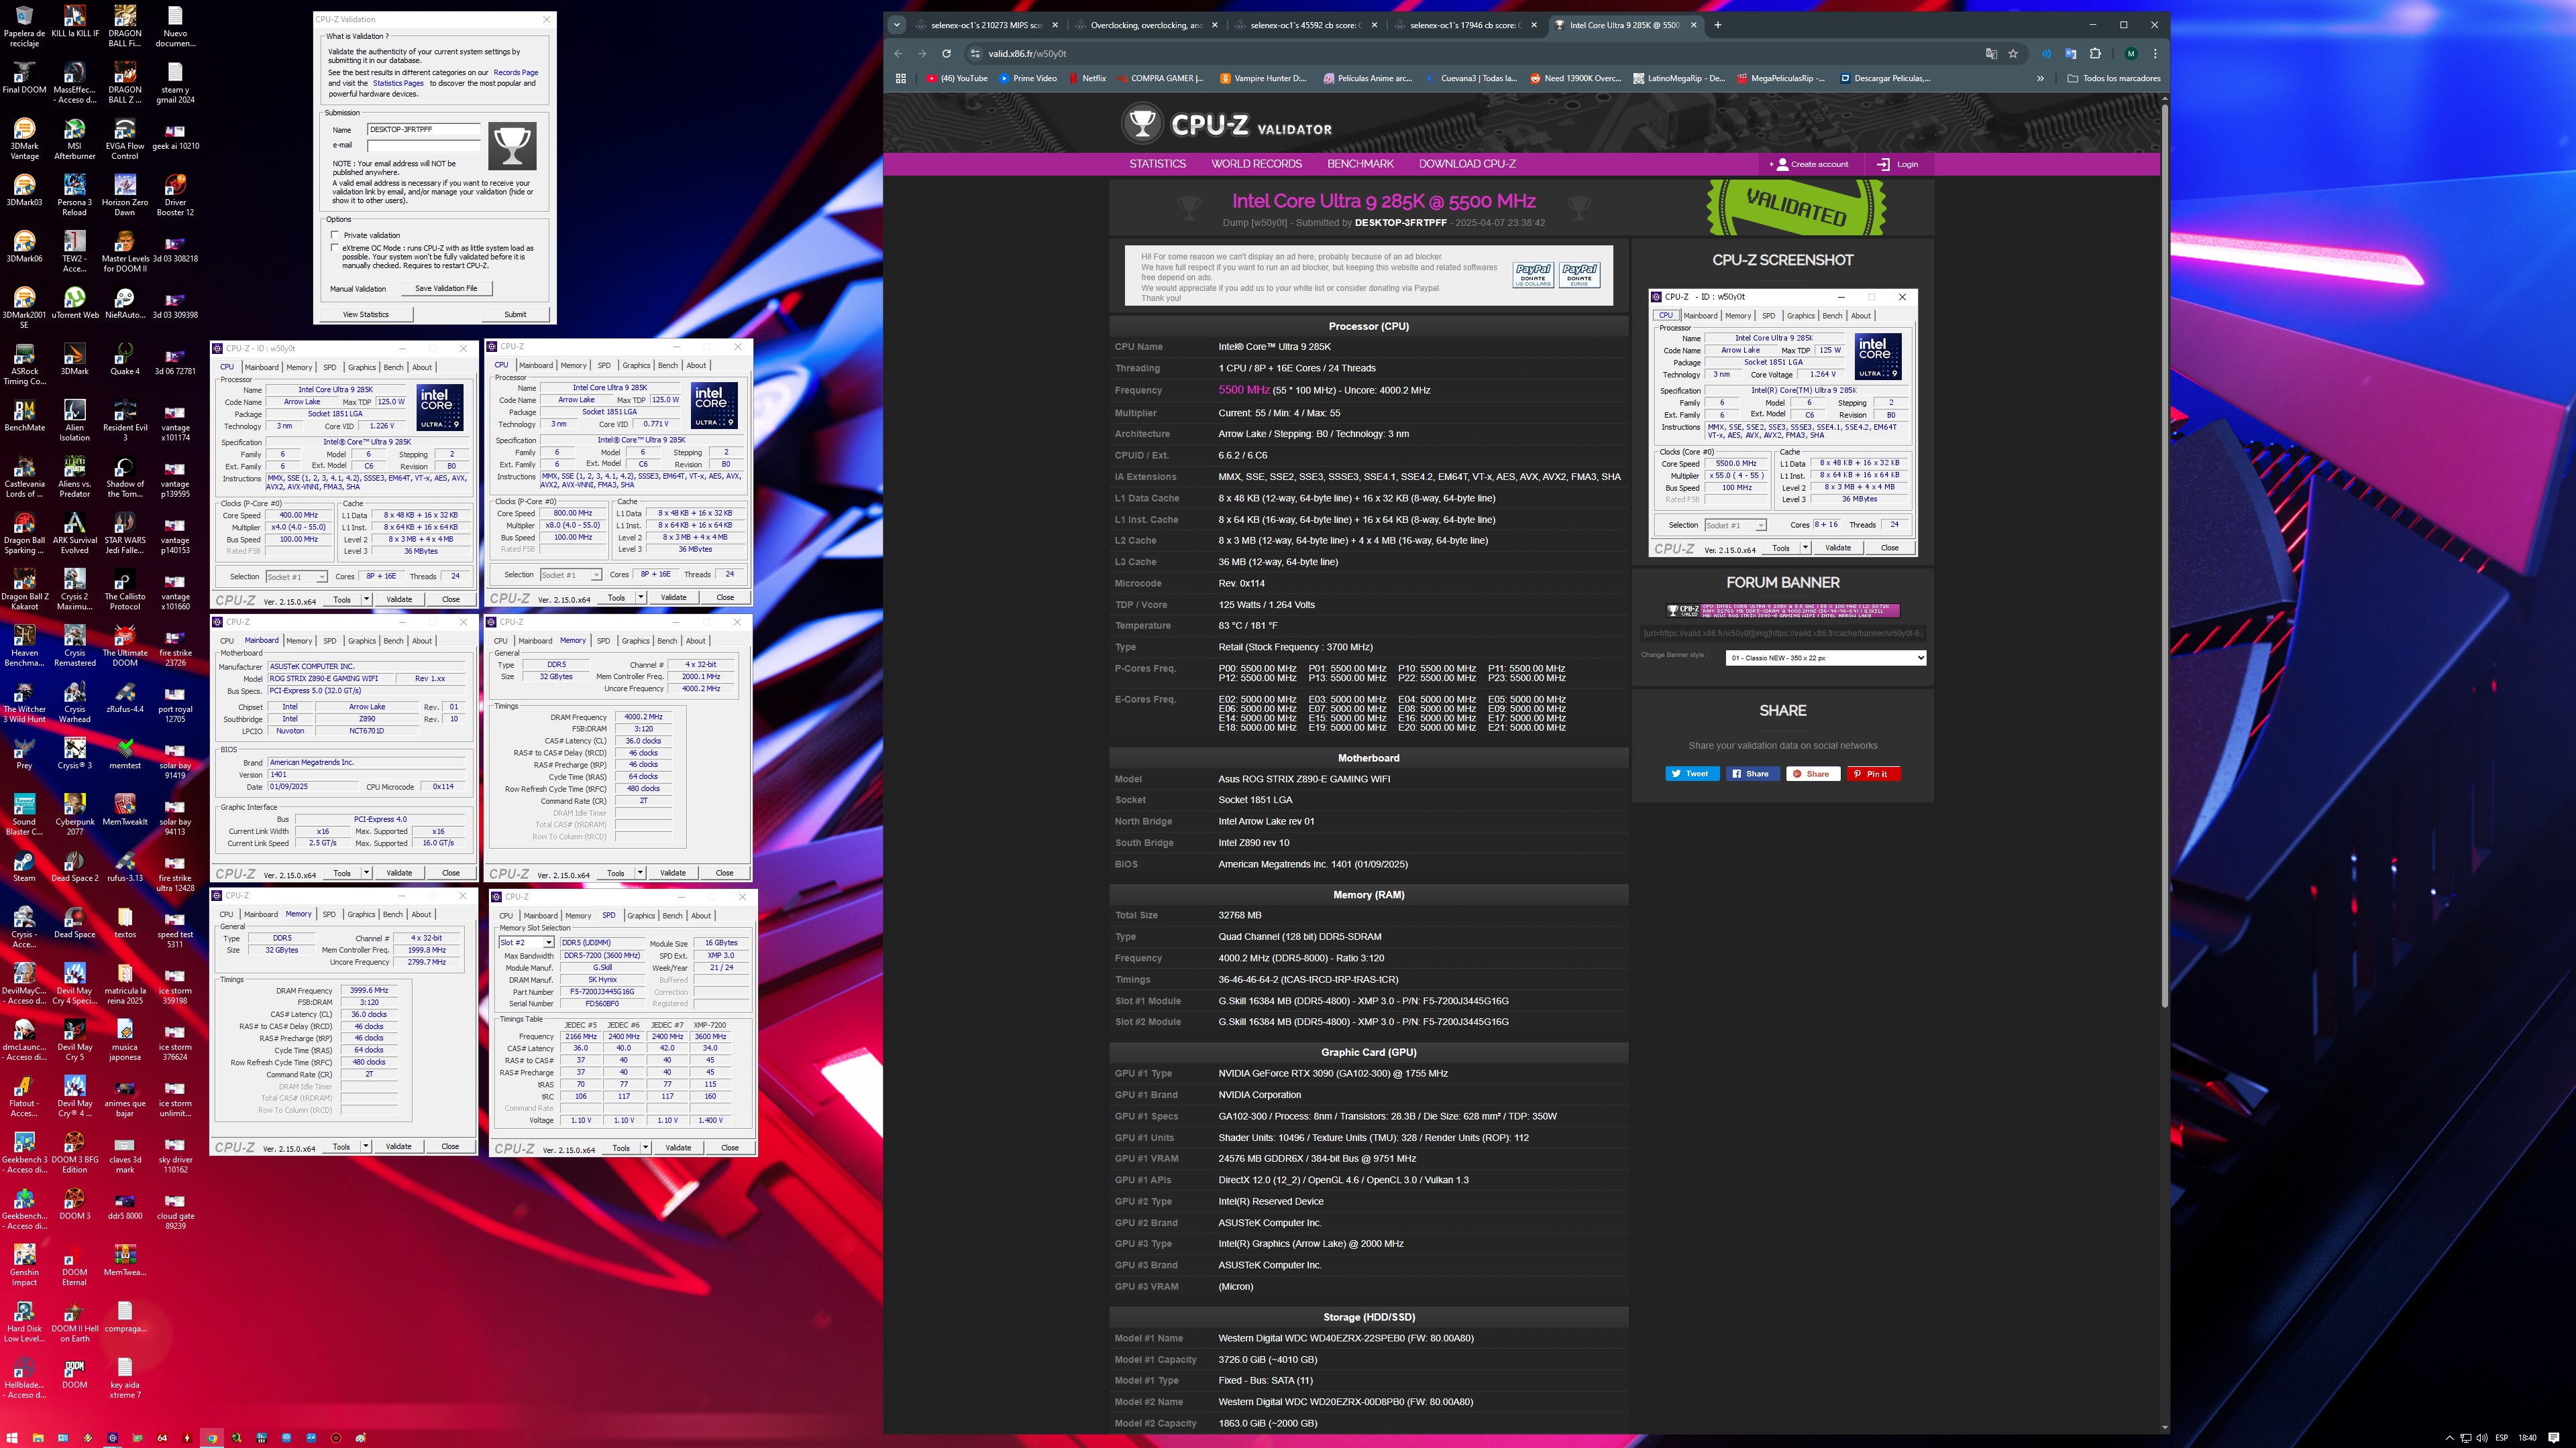
Task: Open the Chrome profile avatar M
Action: pos(2131,54)
